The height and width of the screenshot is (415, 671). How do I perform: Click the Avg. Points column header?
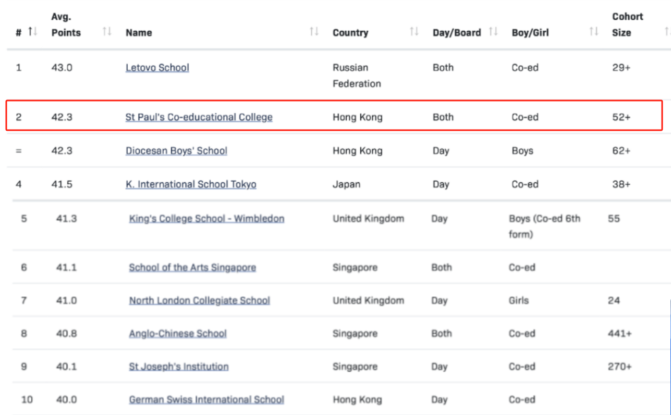[x=66, y=24]
